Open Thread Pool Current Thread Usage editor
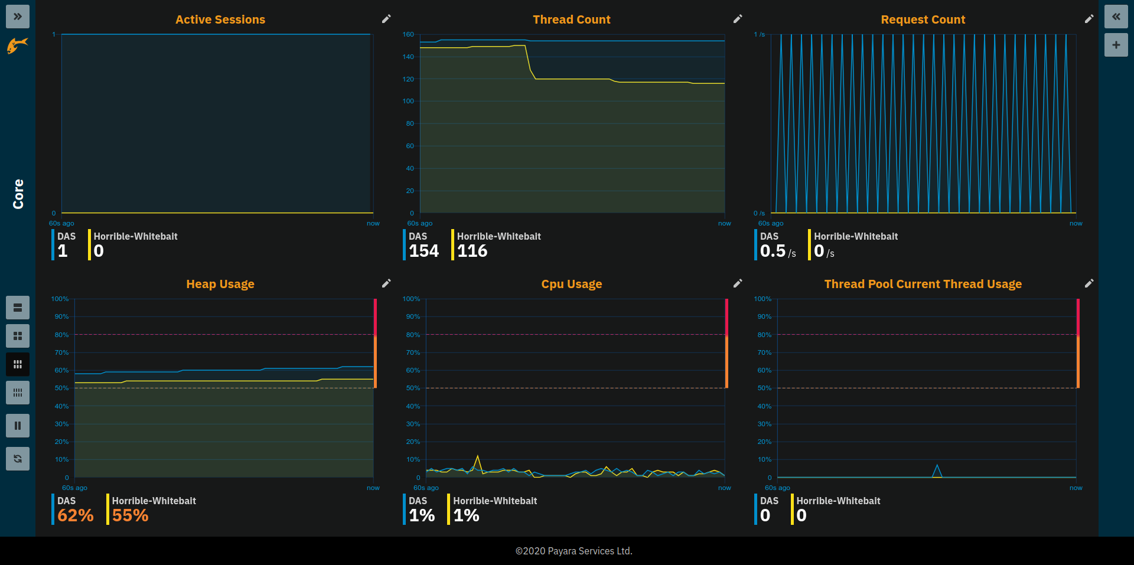Image resolution: width=1134 pixels, height=565 pixels. (1089, 283)
